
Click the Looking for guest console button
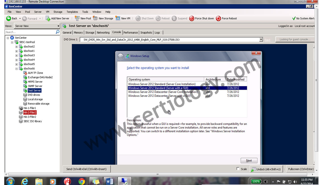point(295,39)
